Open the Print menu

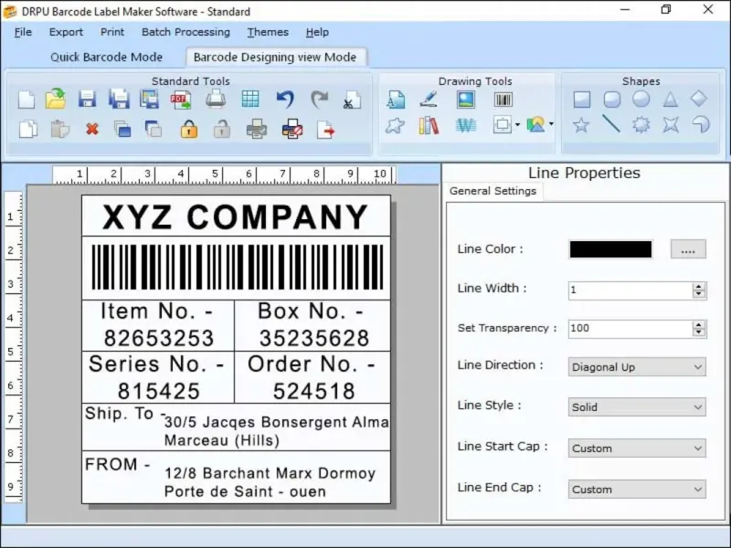pyautogui.click(x=111, y=32)
